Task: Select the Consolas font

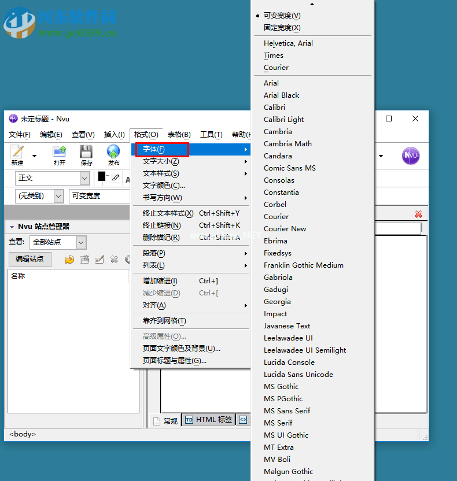Action: (312, 180)
